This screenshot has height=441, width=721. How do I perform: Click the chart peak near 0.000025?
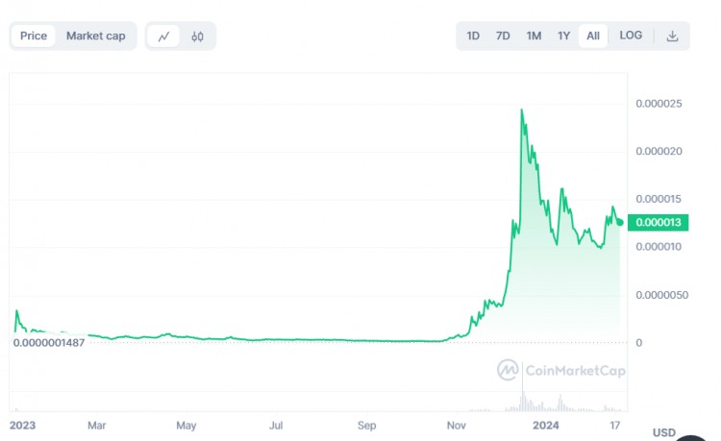pyautogui.click(x=522, y=110)
